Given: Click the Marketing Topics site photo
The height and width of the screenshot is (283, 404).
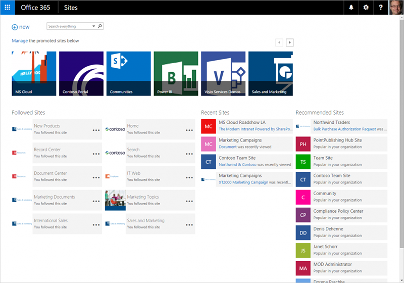Looking at the screenshot, I should (x=115, y=200).
